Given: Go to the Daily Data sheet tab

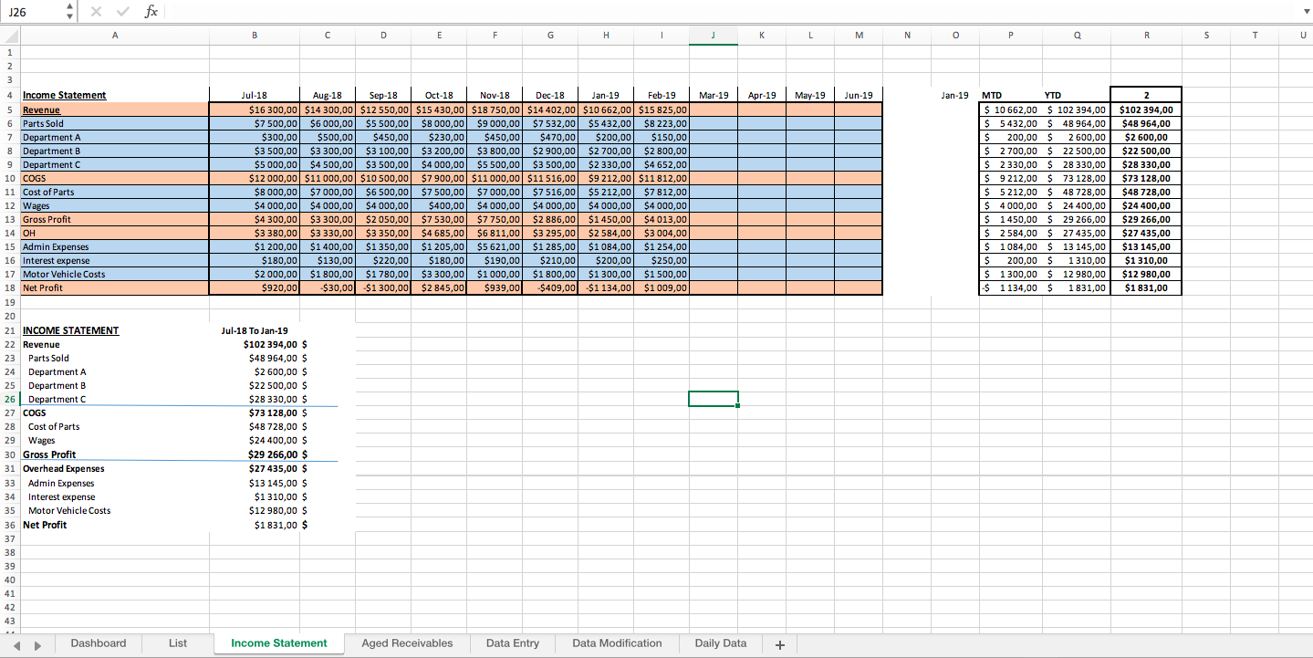Looking at the screenshot, I should [x=721, y=643].
